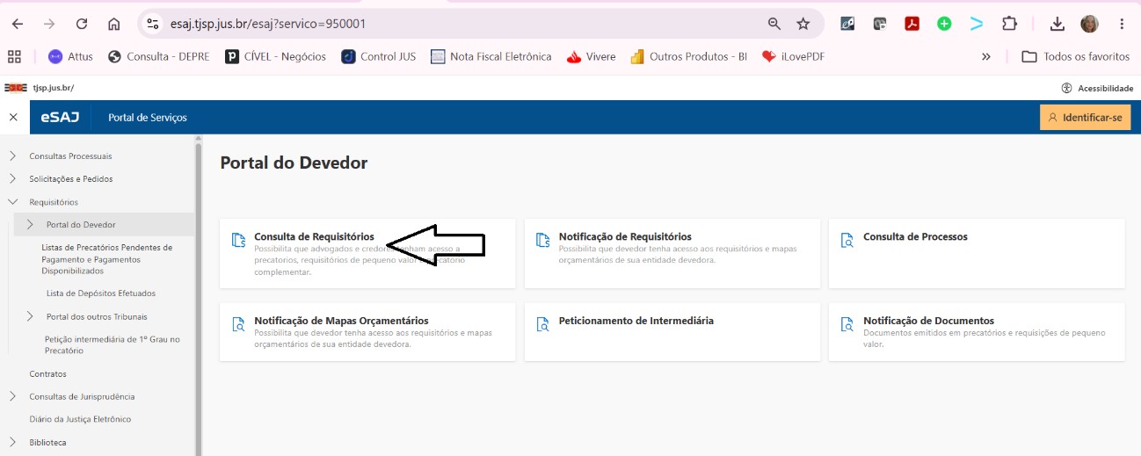Open the Control JUS bookmark

378,56
